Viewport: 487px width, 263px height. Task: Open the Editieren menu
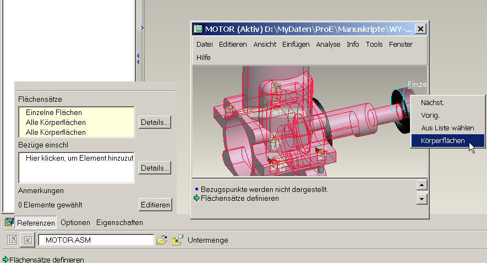point(233,45)
